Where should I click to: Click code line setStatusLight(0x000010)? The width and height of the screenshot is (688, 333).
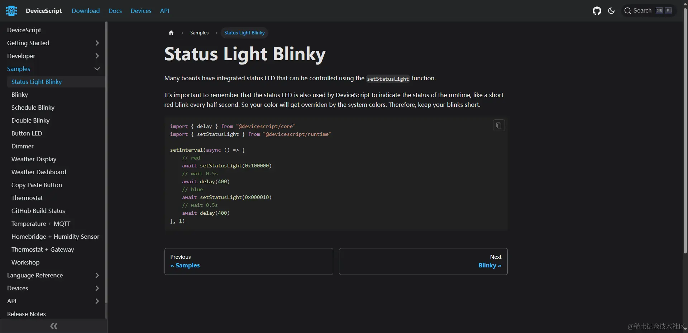click(227, 197)
